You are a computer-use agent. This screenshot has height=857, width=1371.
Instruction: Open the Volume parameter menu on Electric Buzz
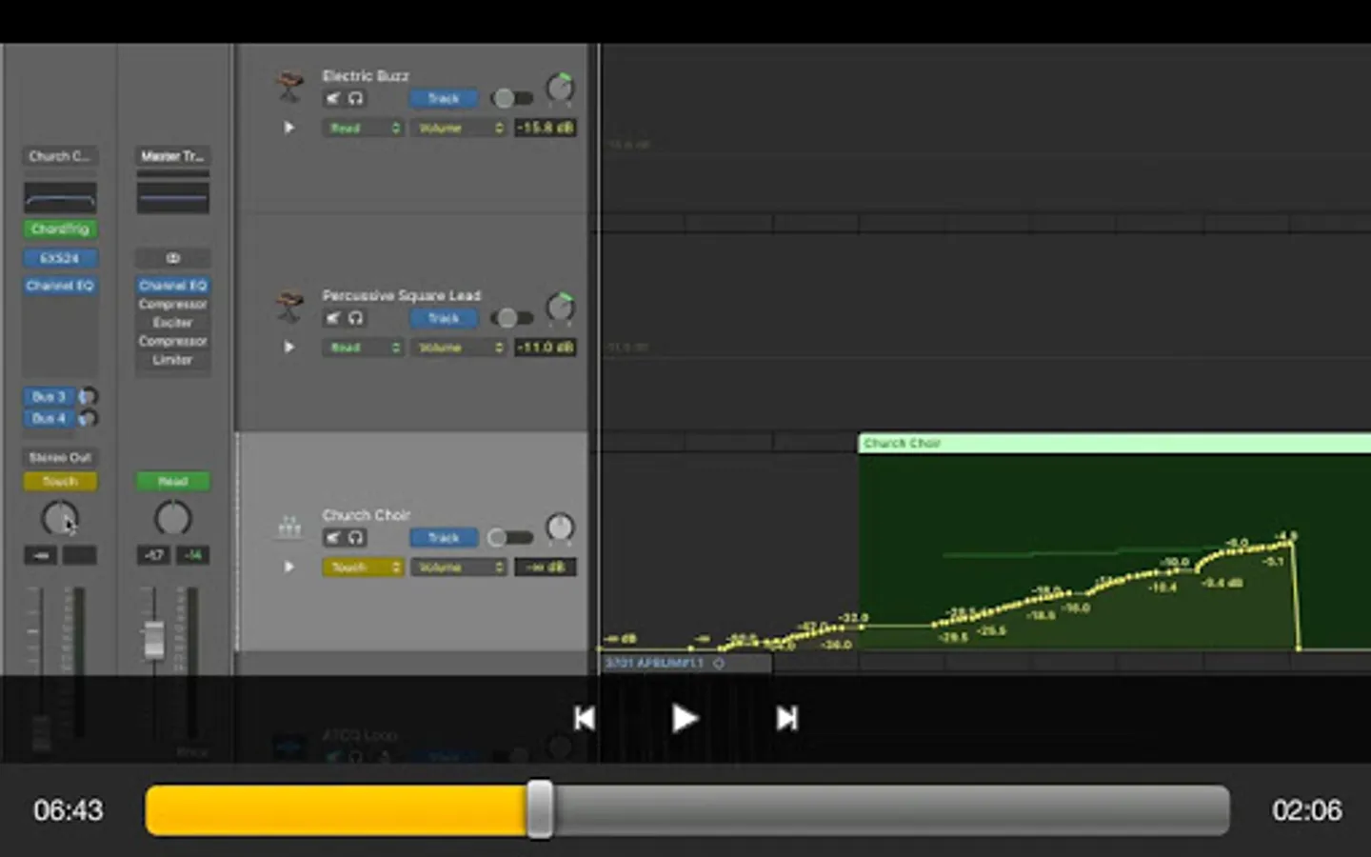coord(458,128)
